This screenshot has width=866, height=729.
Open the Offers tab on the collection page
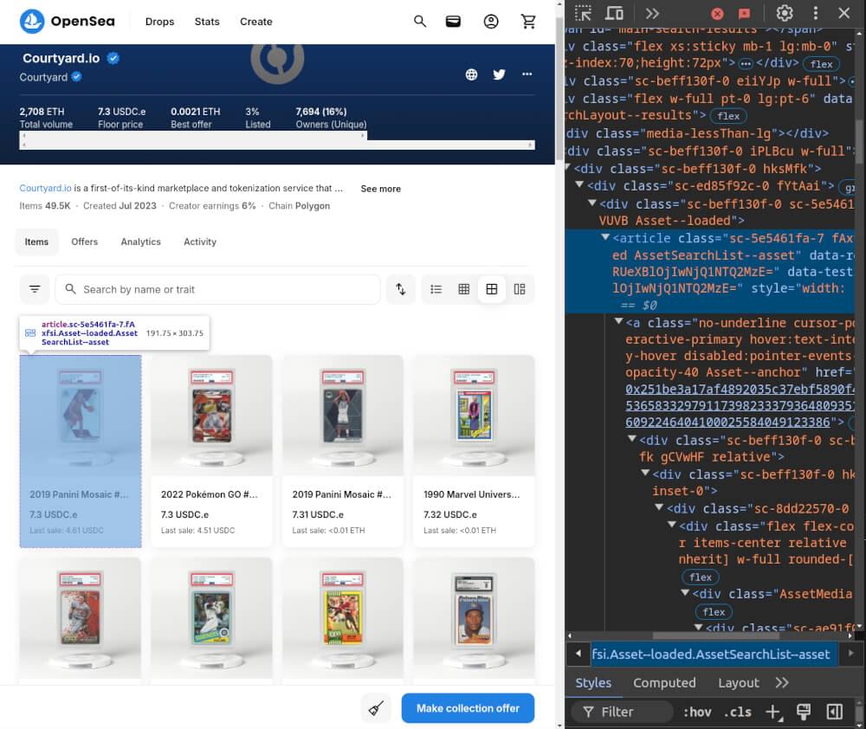84,242
